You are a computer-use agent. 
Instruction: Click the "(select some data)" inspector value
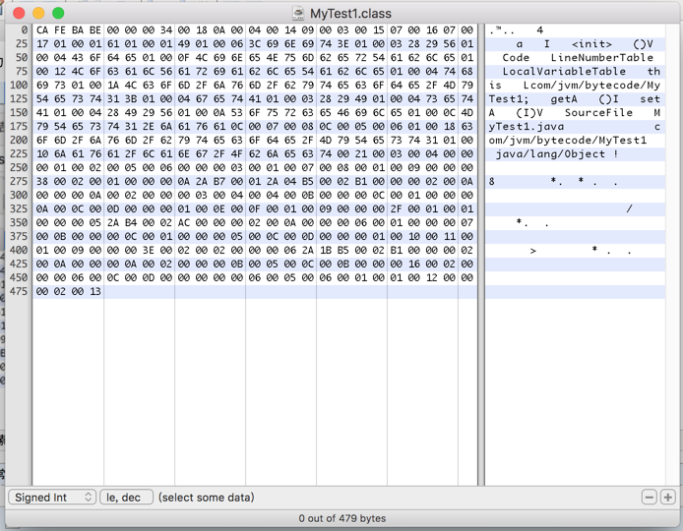tap(206, 497)
